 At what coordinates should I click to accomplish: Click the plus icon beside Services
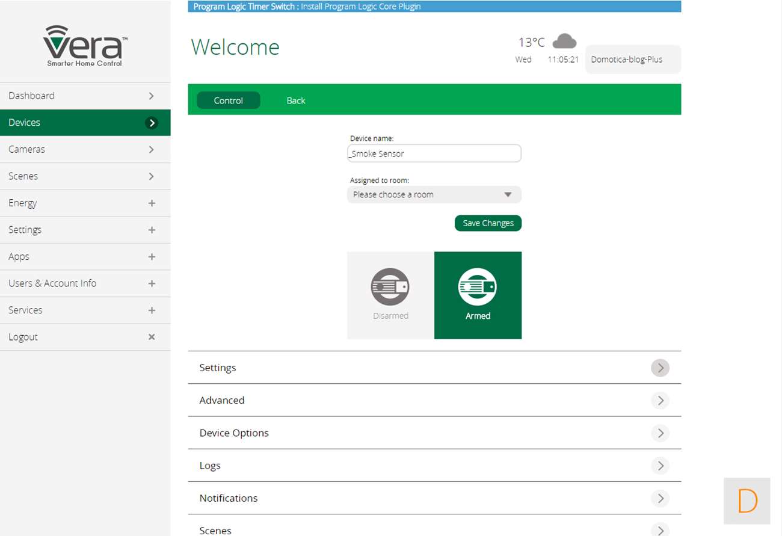(152, 310)
